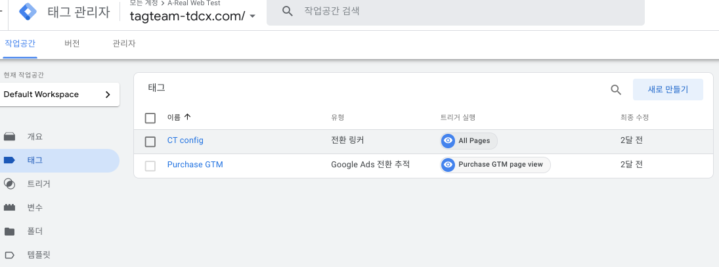Click the 전환 링커 type cell
This screenshot has height=267, width=719.
[x=347, y=140]
